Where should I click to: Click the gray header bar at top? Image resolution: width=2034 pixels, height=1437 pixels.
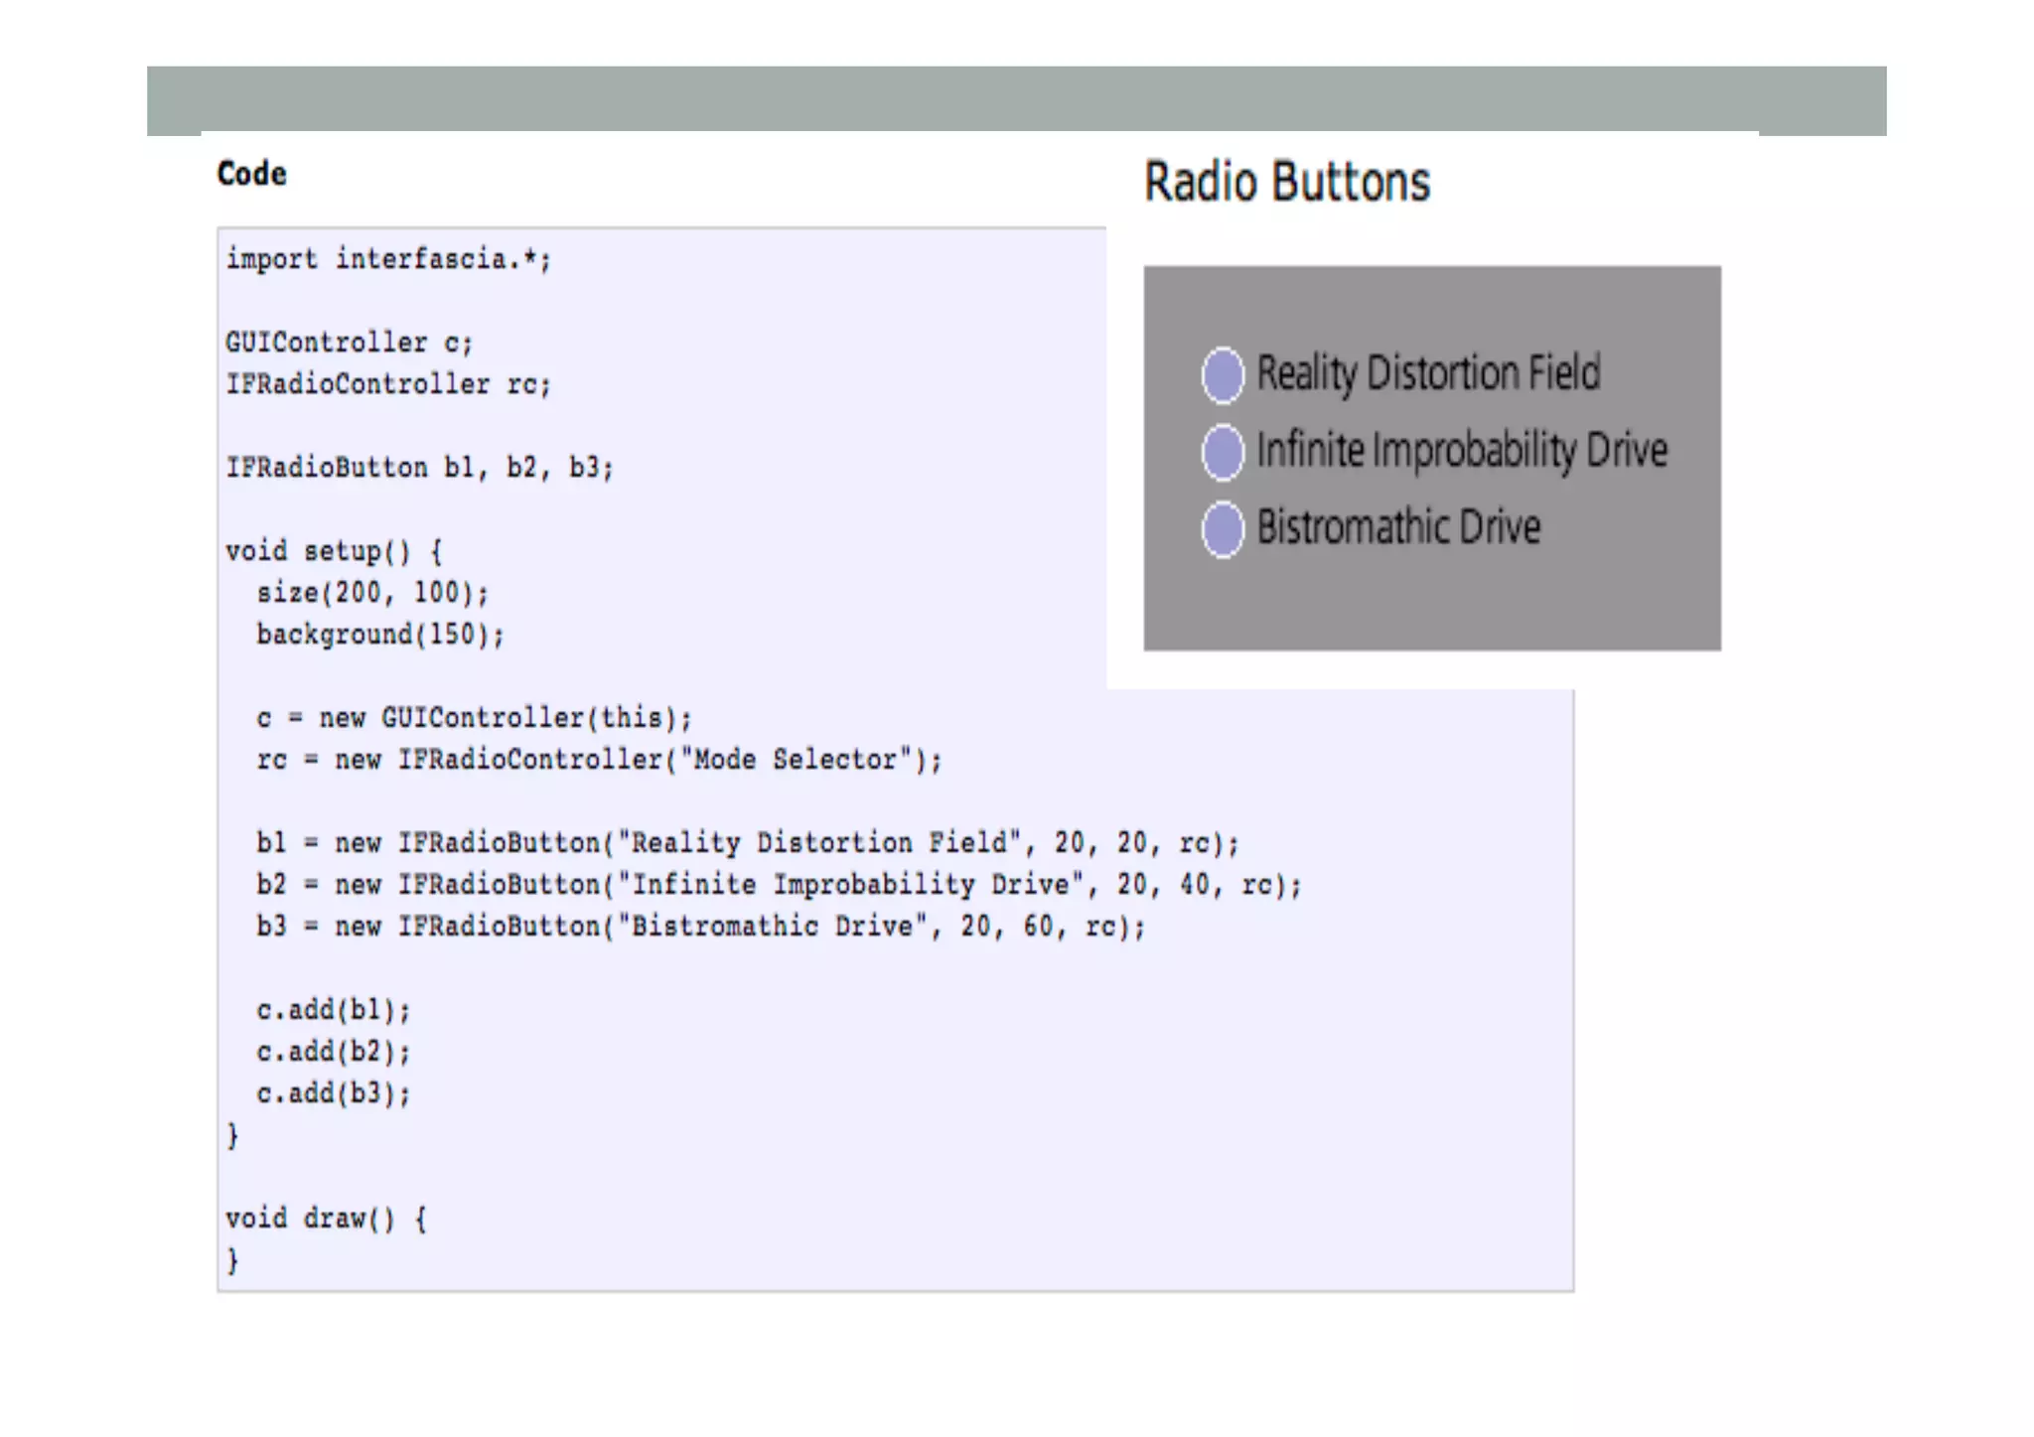click(x=1015, y=98)
